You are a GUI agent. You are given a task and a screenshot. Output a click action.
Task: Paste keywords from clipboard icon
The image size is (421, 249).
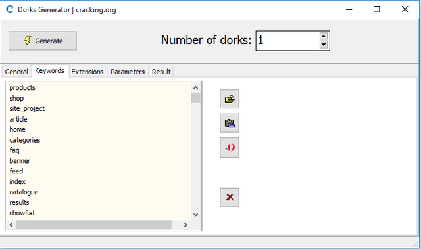click(x=230, y=124)
